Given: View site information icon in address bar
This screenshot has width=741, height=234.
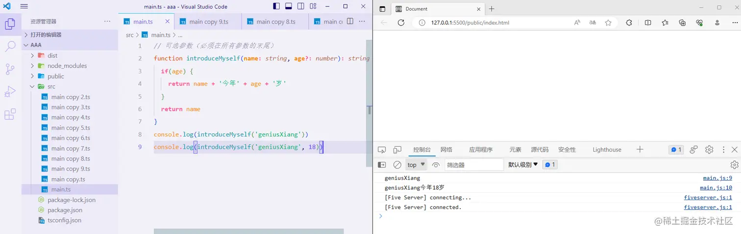Looking at the screenshot, I should click(x=422, y=23).
